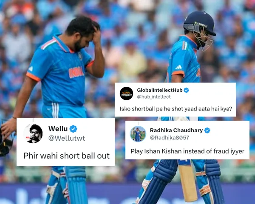Click the GlobalIntellectHub display name
255x204 pixels.
click(160, 90)
